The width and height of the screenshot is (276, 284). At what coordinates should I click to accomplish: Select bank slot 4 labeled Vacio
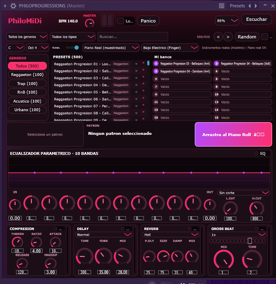click(x=242, y=71)
